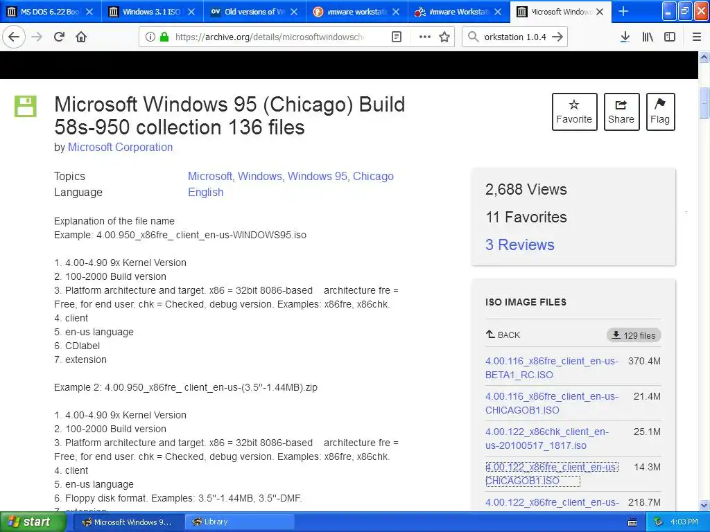Add item to favorites with Favorite button
Image resolution: width=710 pixels, height=532 pixels.
(x=574, y=112)
